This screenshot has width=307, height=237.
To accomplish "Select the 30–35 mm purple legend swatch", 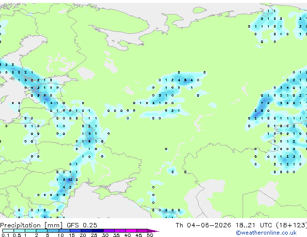I will point(109,231).
